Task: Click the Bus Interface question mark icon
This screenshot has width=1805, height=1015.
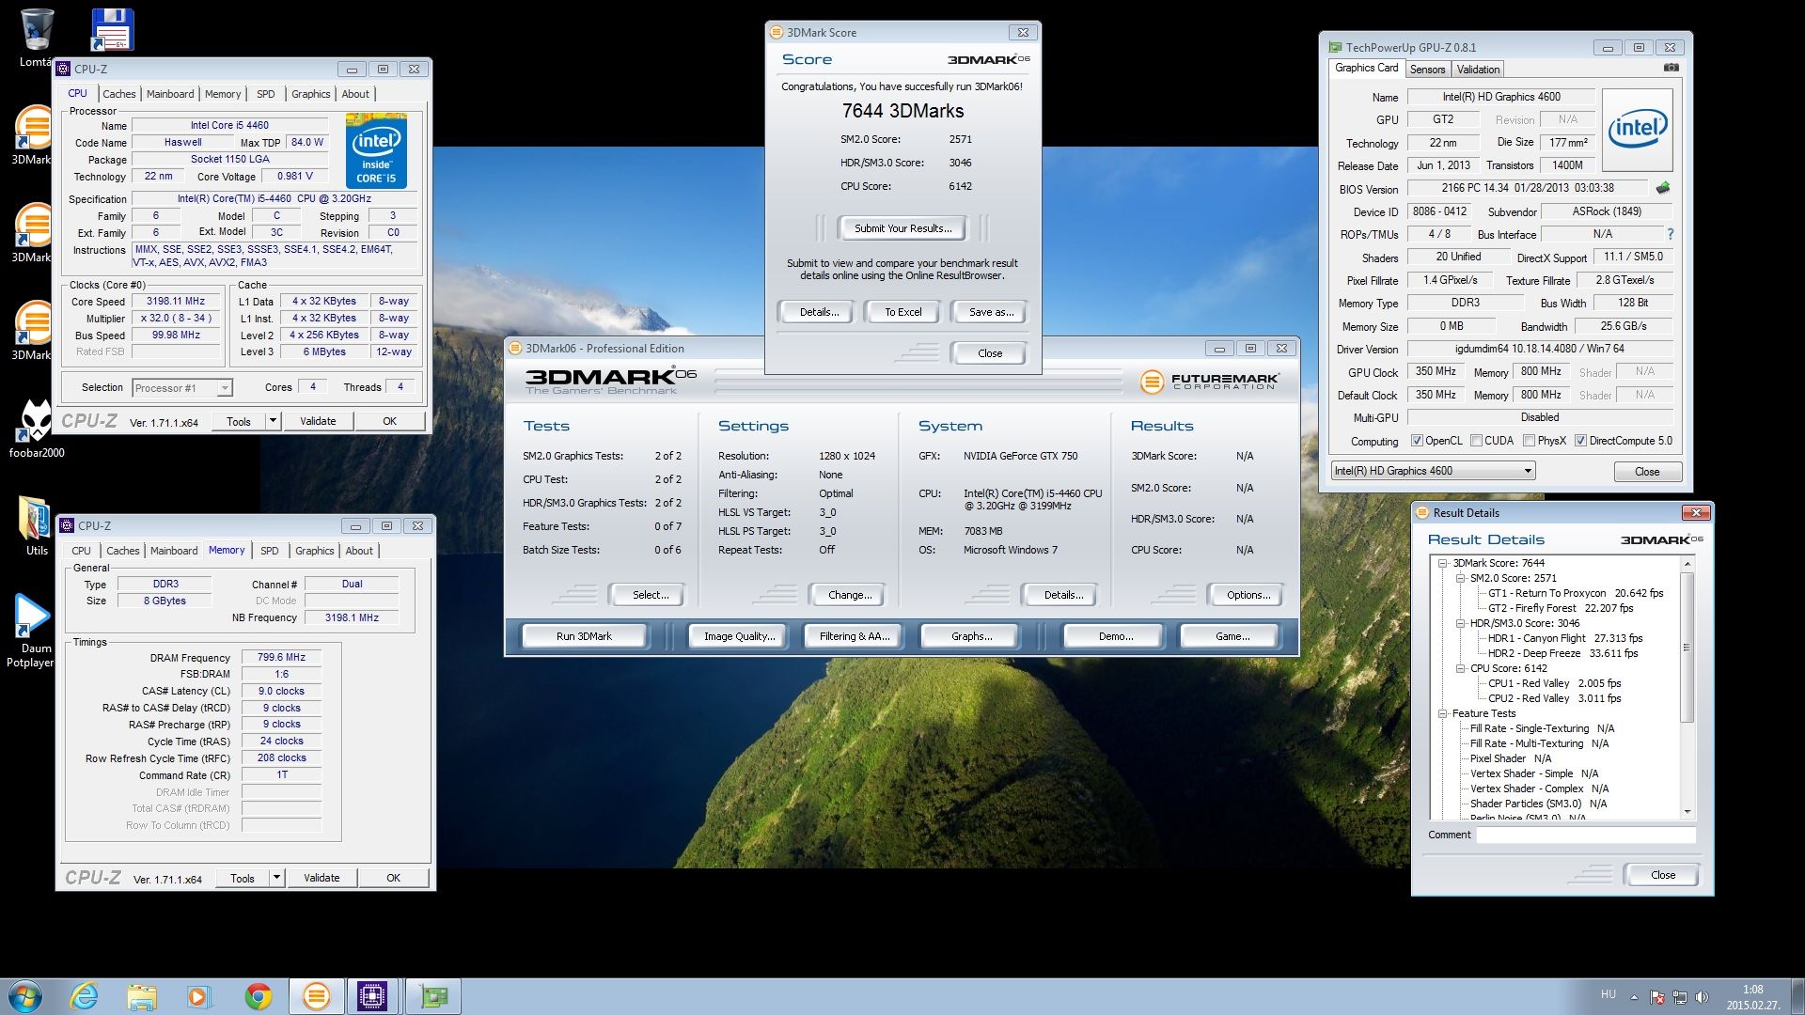Action: point(1670,234)
